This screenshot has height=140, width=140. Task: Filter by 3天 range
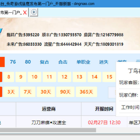point(11,92)
